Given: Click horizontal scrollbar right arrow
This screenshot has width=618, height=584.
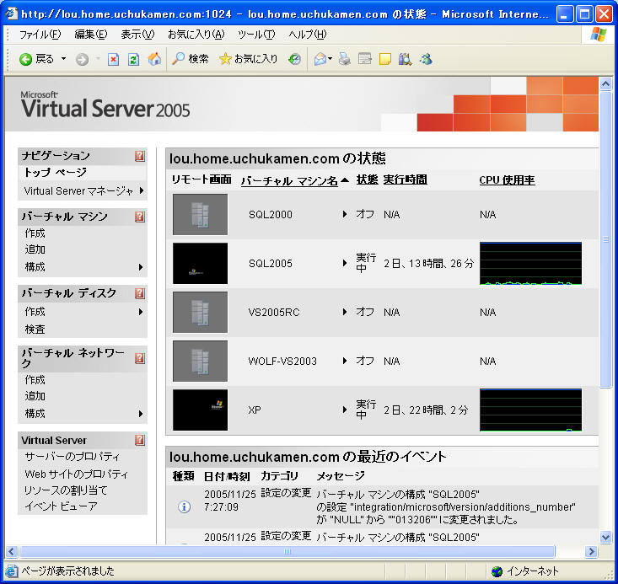Looking at the screenshot, I should coord(591,551).
